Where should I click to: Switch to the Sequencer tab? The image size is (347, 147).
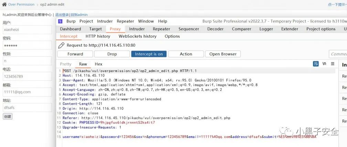(189, 29)
